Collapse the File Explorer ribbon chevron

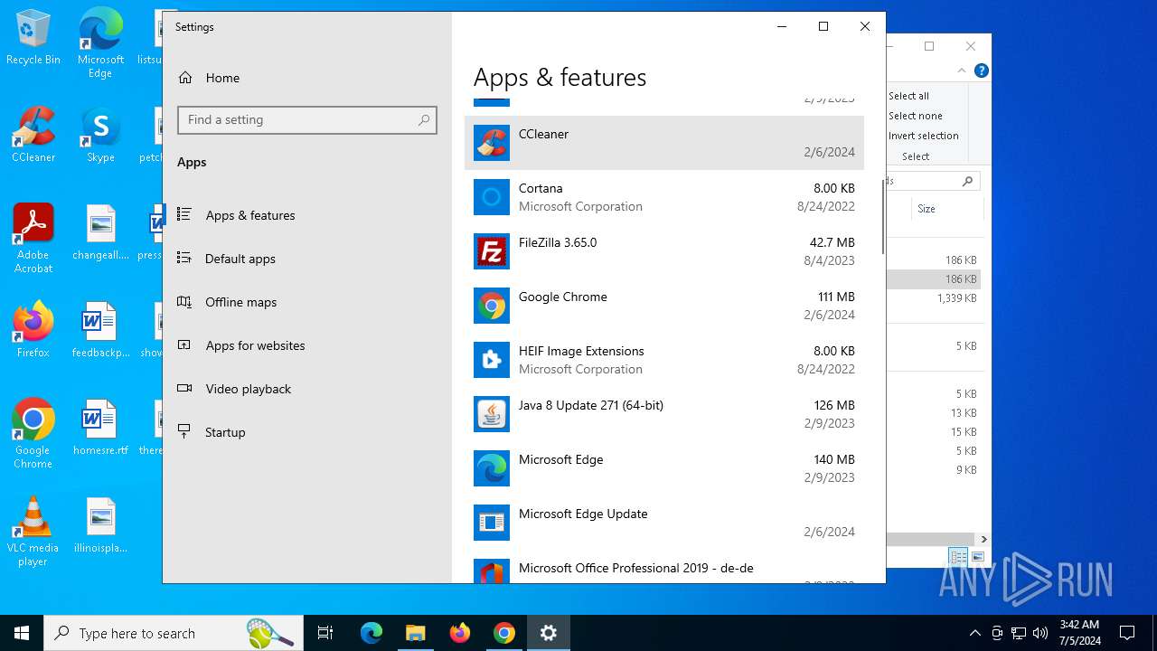(962, 71)
